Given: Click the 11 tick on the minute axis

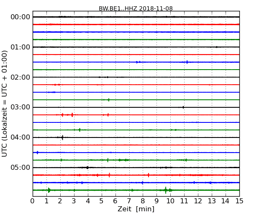Looking at the screenshot, I should pyautogui.click(x=184, y=201).
